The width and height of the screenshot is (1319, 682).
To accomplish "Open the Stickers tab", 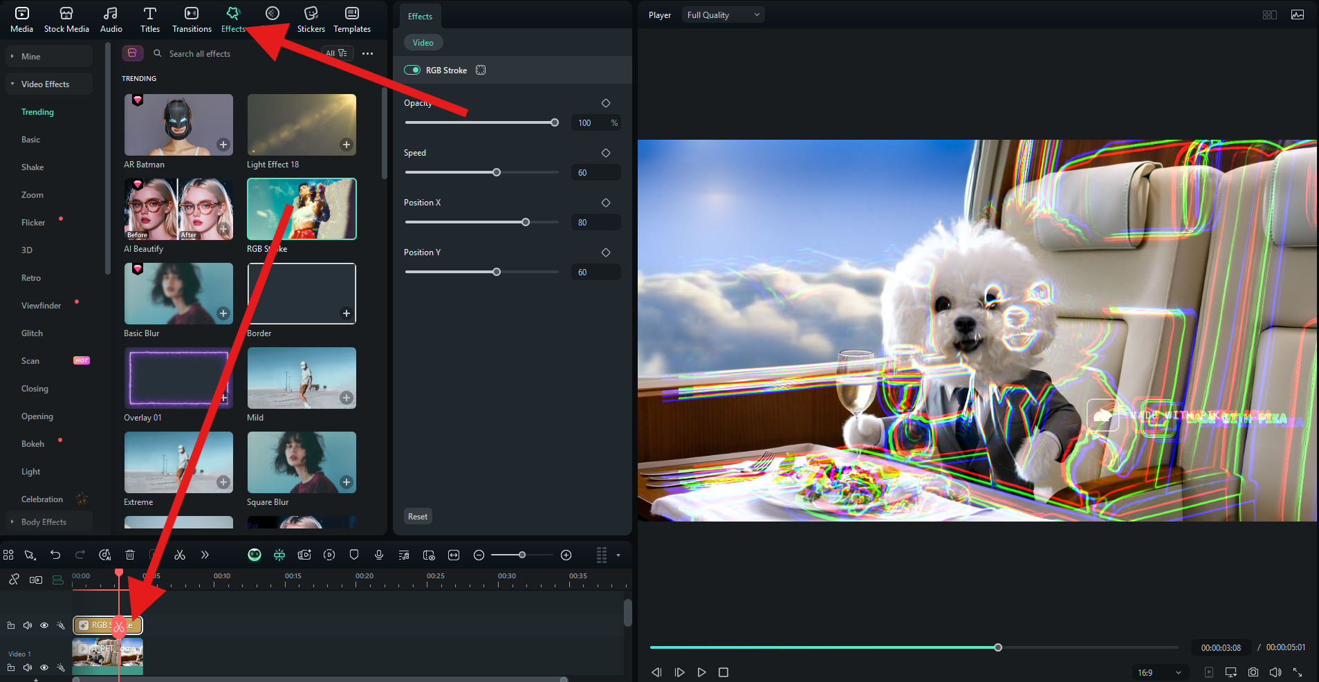I will [x=311, y=19].
